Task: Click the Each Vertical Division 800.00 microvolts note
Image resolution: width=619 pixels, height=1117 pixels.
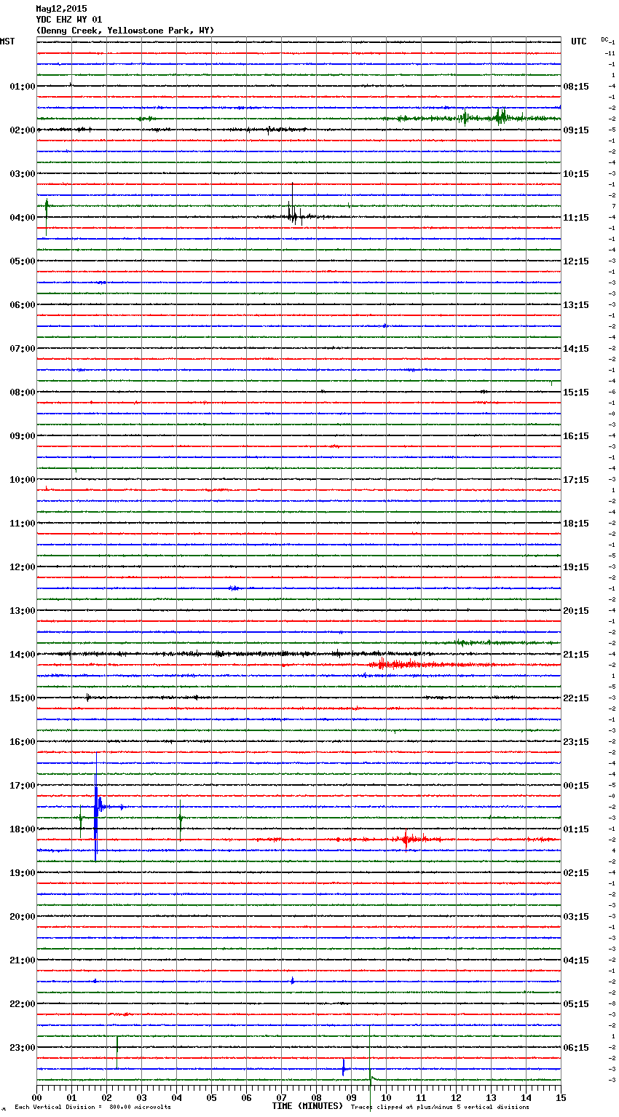Action: (x=92, y=1107)
